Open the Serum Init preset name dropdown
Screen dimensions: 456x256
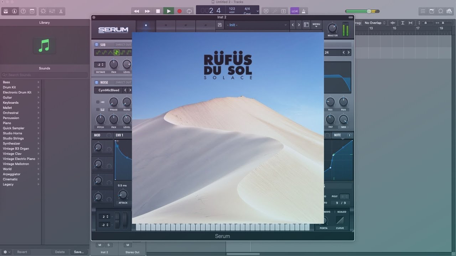point(256,25)
